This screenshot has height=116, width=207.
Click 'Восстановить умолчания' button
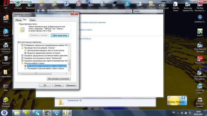(59, 79)
